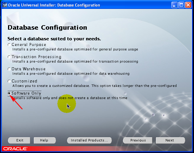Click the Exit button

(19, 141)
